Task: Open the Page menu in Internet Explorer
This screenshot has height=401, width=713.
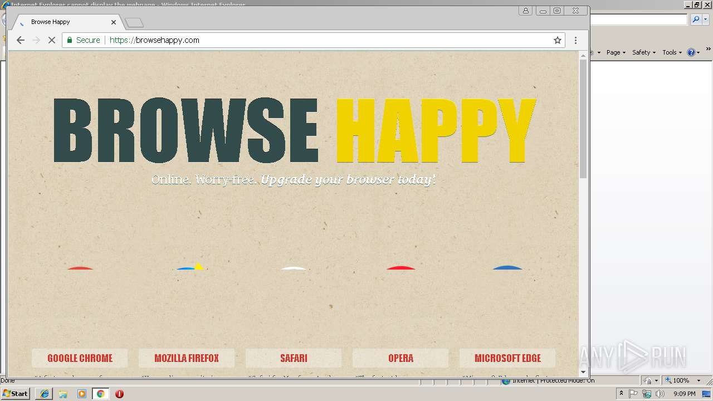Action: pos(616,52)
